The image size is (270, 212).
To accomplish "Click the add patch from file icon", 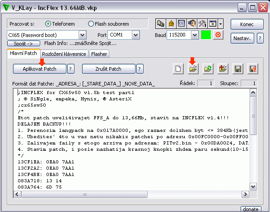I will click(223, 69).
